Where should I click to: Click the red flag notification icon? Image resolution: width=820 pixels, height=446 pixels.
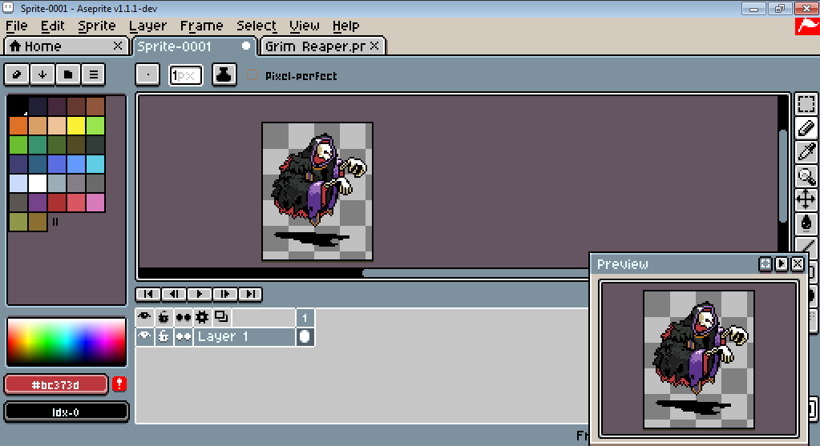coord(807,26)
